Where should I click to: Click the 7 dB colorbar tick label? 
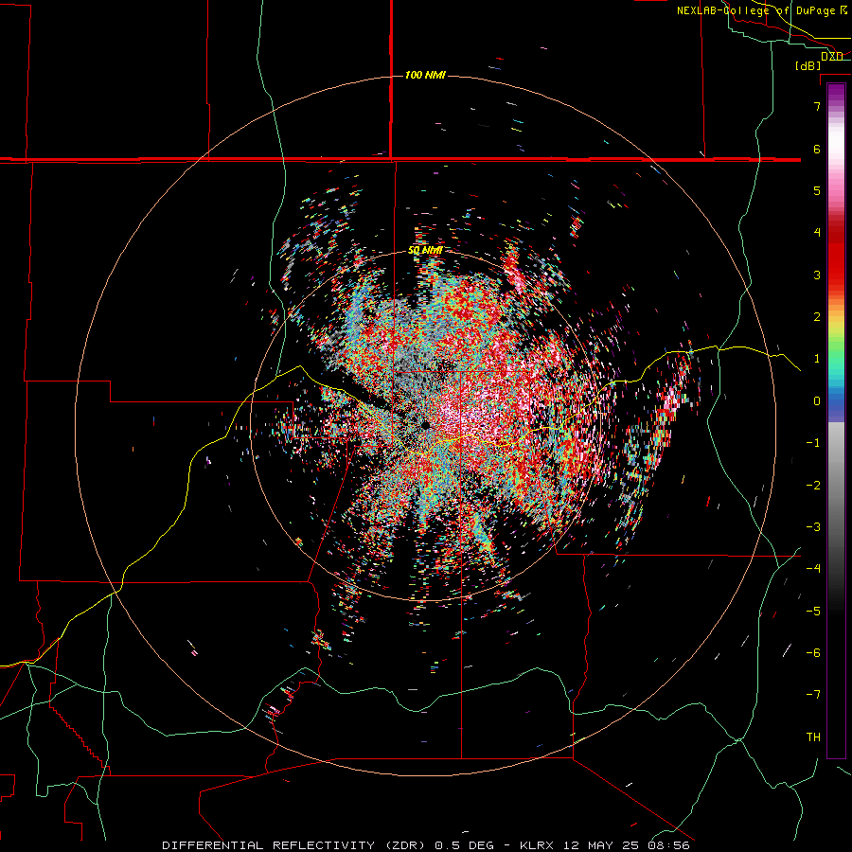point(817,106)
